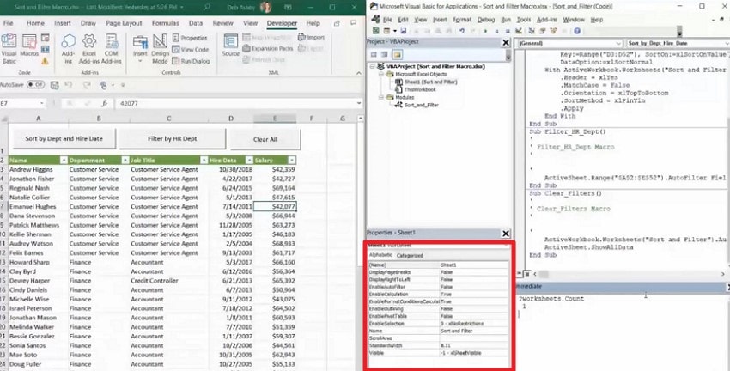Open the XML Source pane

230,46
